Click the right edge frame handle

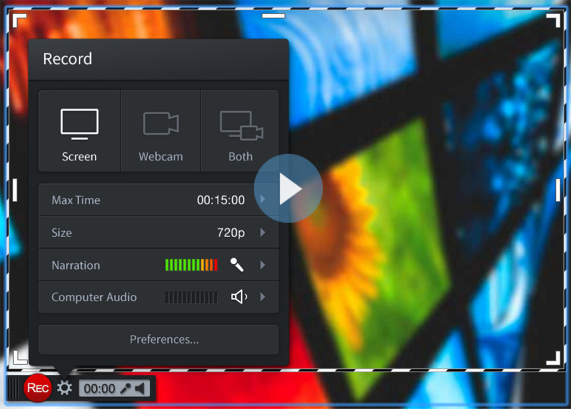[558, 190]
